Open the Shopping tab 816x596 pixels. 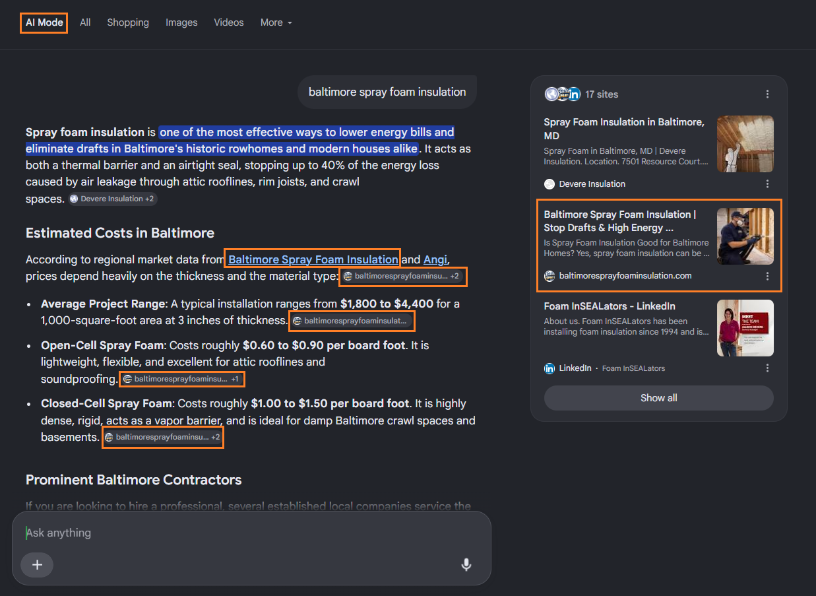[x=128, y=22]
